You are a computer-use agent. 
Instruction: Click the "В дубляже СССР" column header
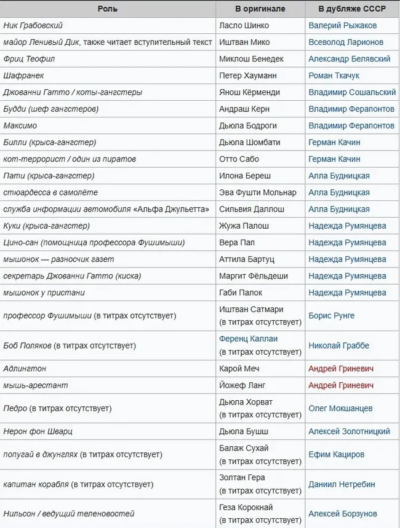[351, 9]
